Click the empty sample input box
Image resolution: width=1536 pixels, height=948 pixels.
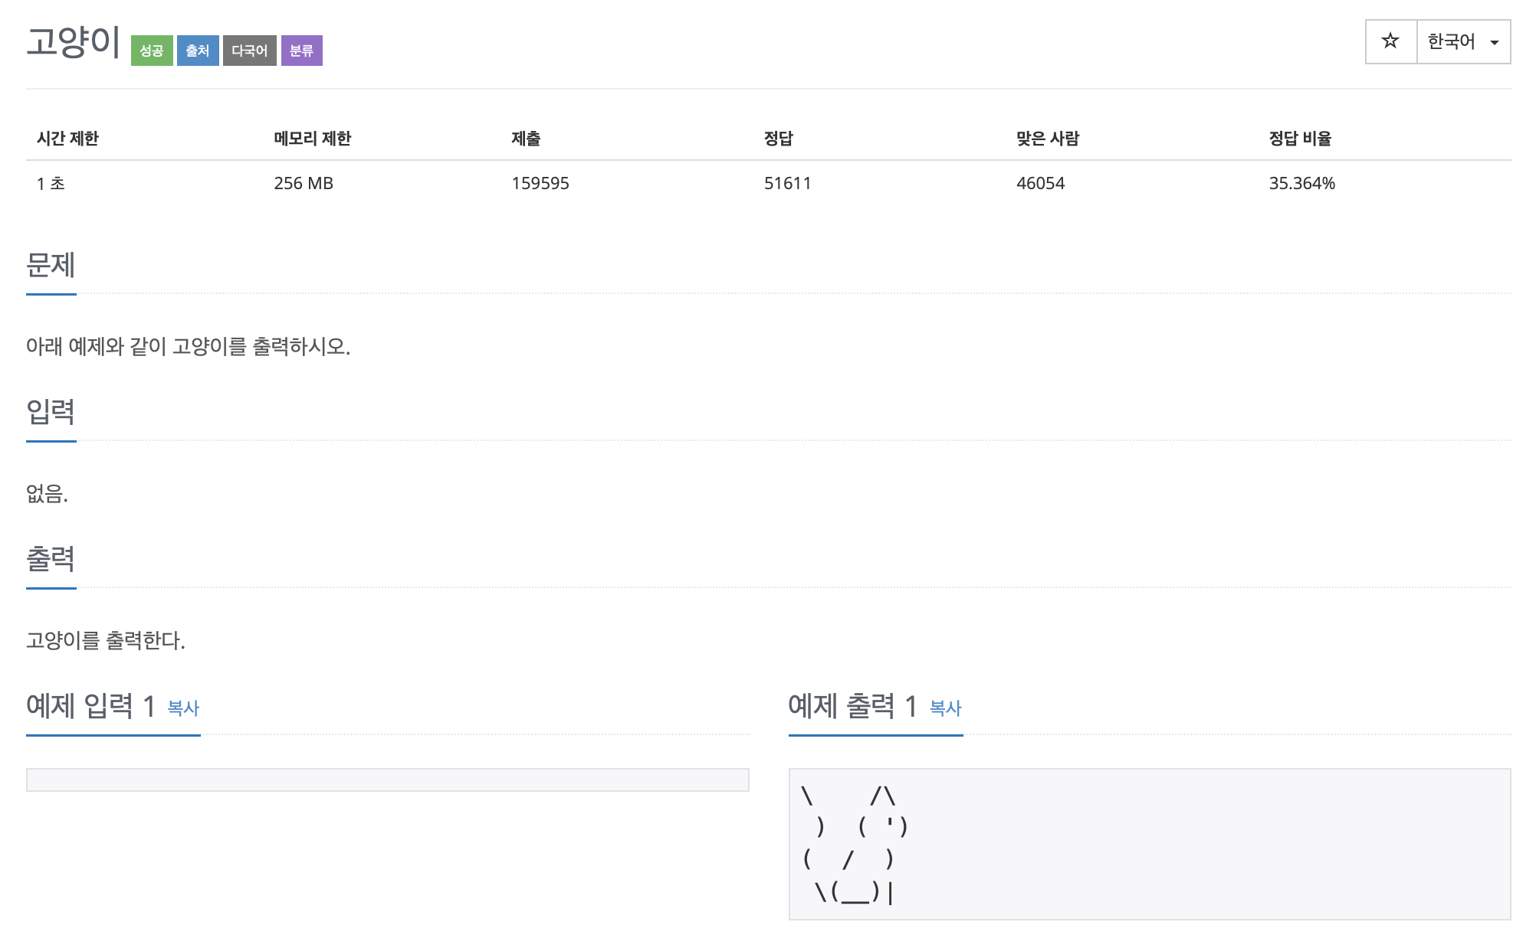(x=387, y=780)
